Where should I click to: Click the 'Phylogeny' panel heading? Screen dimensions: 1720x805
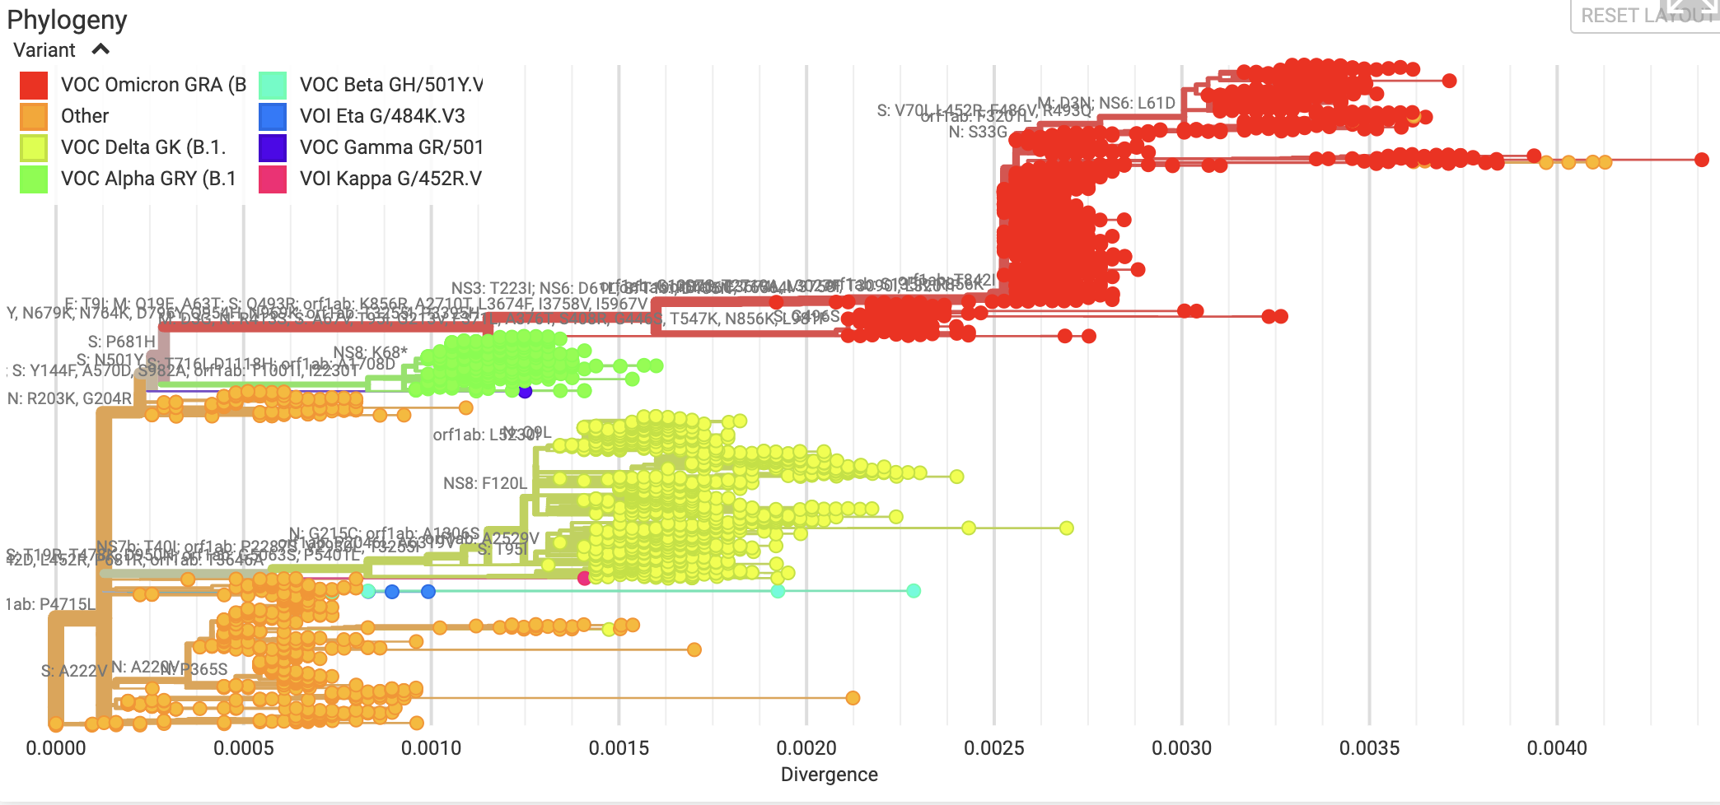(67, 19)
